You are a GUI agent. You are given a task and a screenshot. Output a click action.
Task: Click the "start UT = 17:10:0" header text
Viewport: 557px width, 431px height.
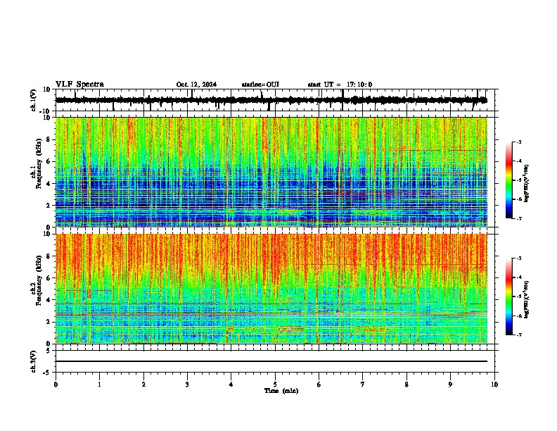pos(340,85)
